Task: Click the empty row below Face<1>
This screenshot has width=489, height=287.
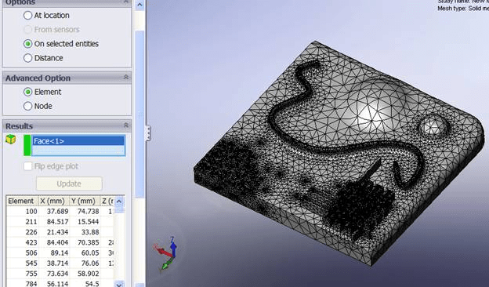Action: click(78, 151)
